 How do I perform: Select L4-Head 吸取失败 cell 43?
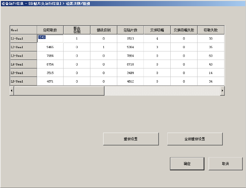[x=211, y=64]
